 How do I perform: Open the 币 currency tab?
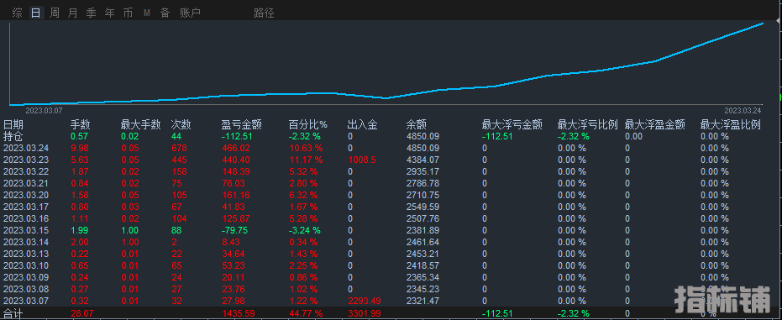[129, 13]
